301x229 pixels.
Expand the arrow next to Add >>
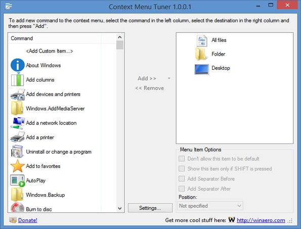point(169,78)
